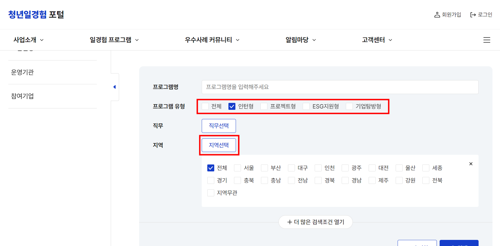
Task: Select the 광주 region checkbox
Action: pyautogui.click(x=345, y=168)
